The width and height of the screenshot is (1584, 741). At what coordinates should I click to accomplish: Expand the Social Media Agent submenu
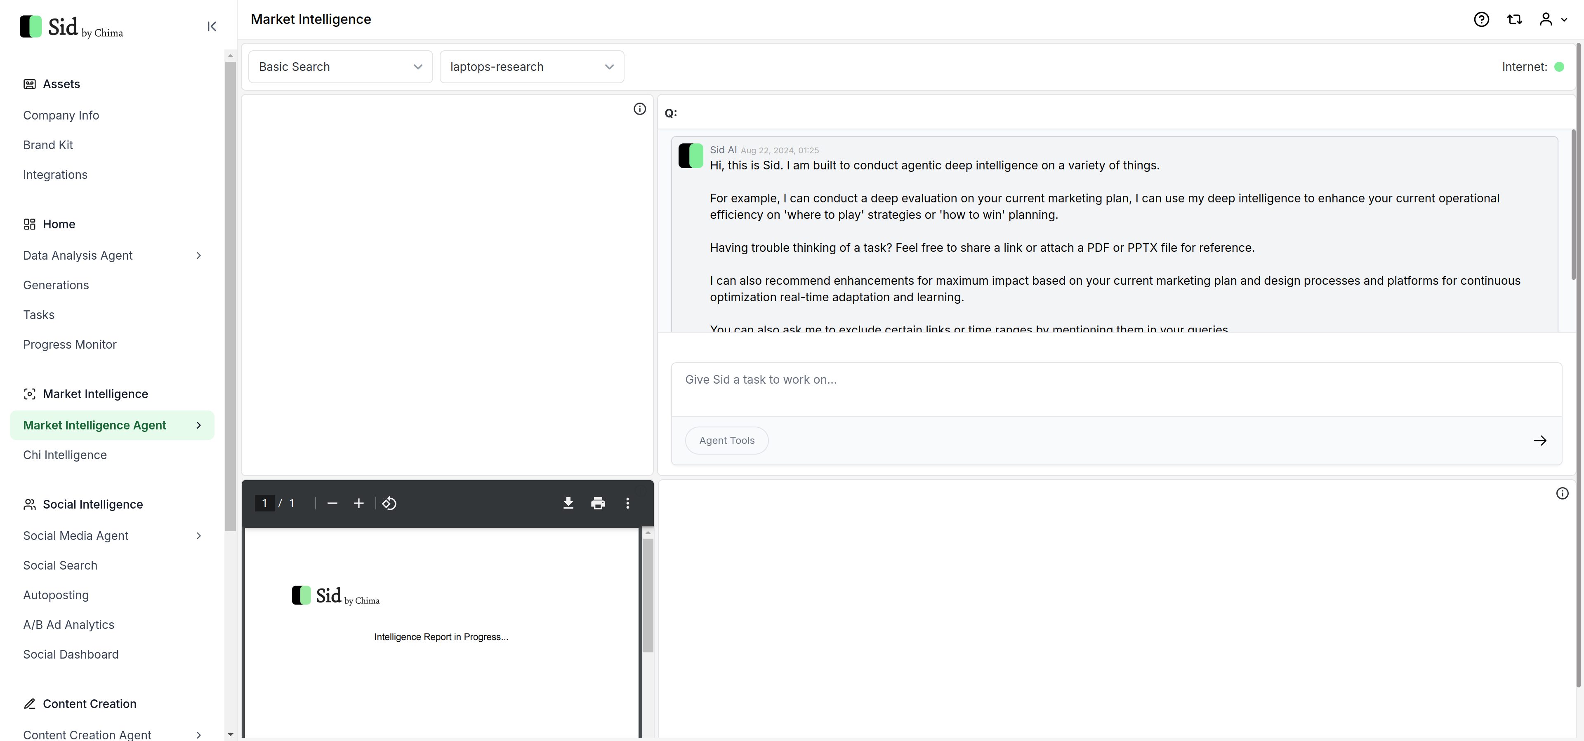198,536
